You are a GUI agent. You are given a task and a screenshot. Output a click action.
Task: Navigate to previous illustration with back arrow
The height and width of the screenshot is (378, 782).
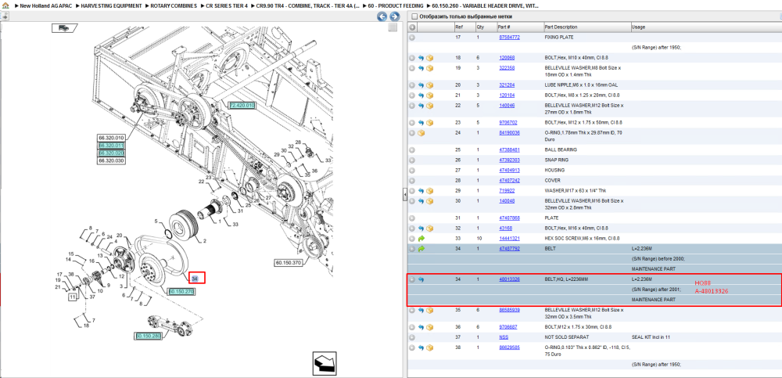click(x=382, y=16)
